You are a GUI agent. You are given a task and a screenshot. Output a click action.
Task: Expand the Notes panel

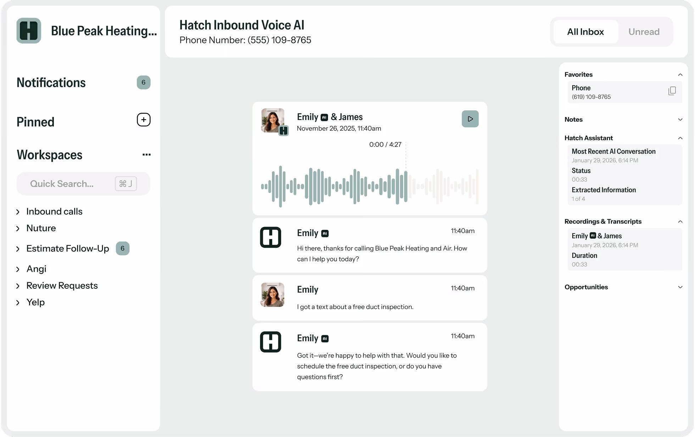(680, 120)
